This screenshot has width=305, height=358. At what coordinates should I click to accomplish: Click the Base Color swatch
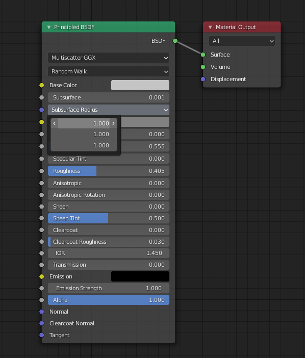[x=140, y=85]
